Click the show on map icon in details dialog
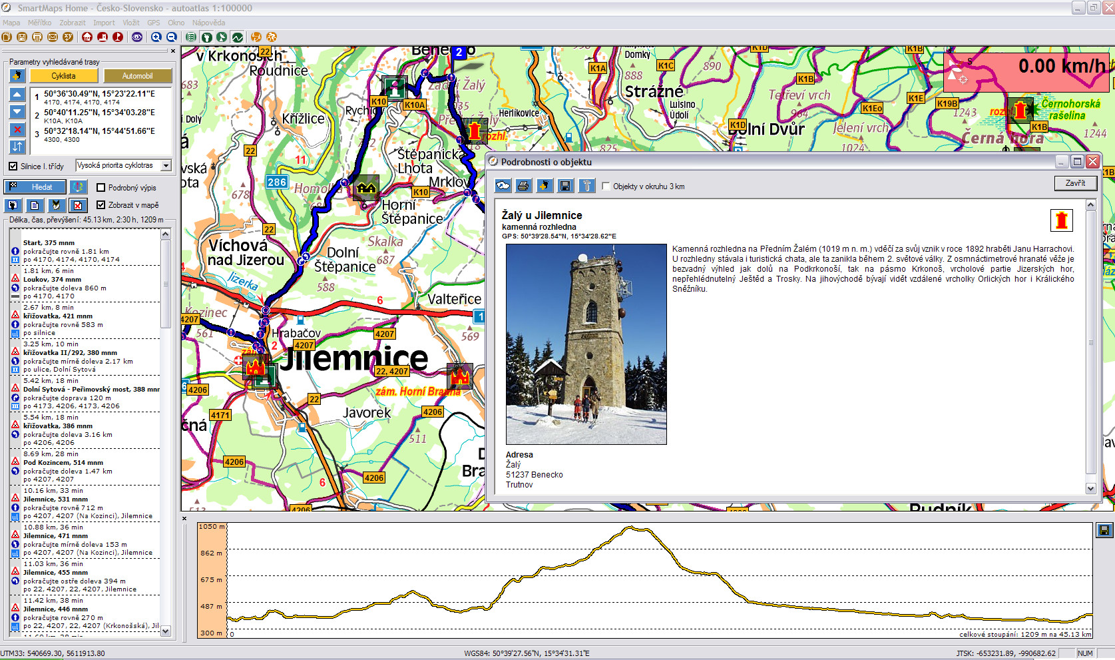The height and width of the screenshot is (660, 1115). 503,186
